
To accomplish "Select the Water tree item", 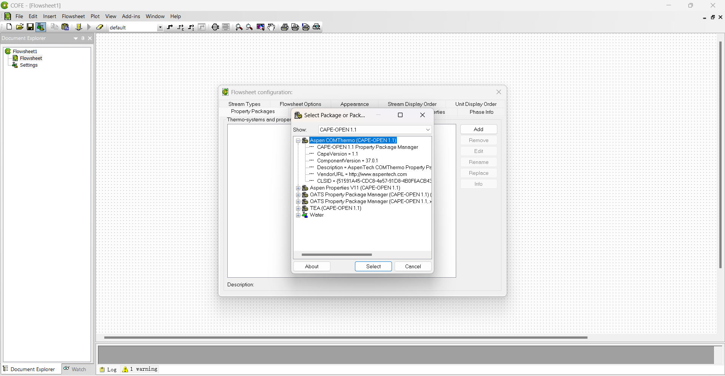I will tap(317, 215).
